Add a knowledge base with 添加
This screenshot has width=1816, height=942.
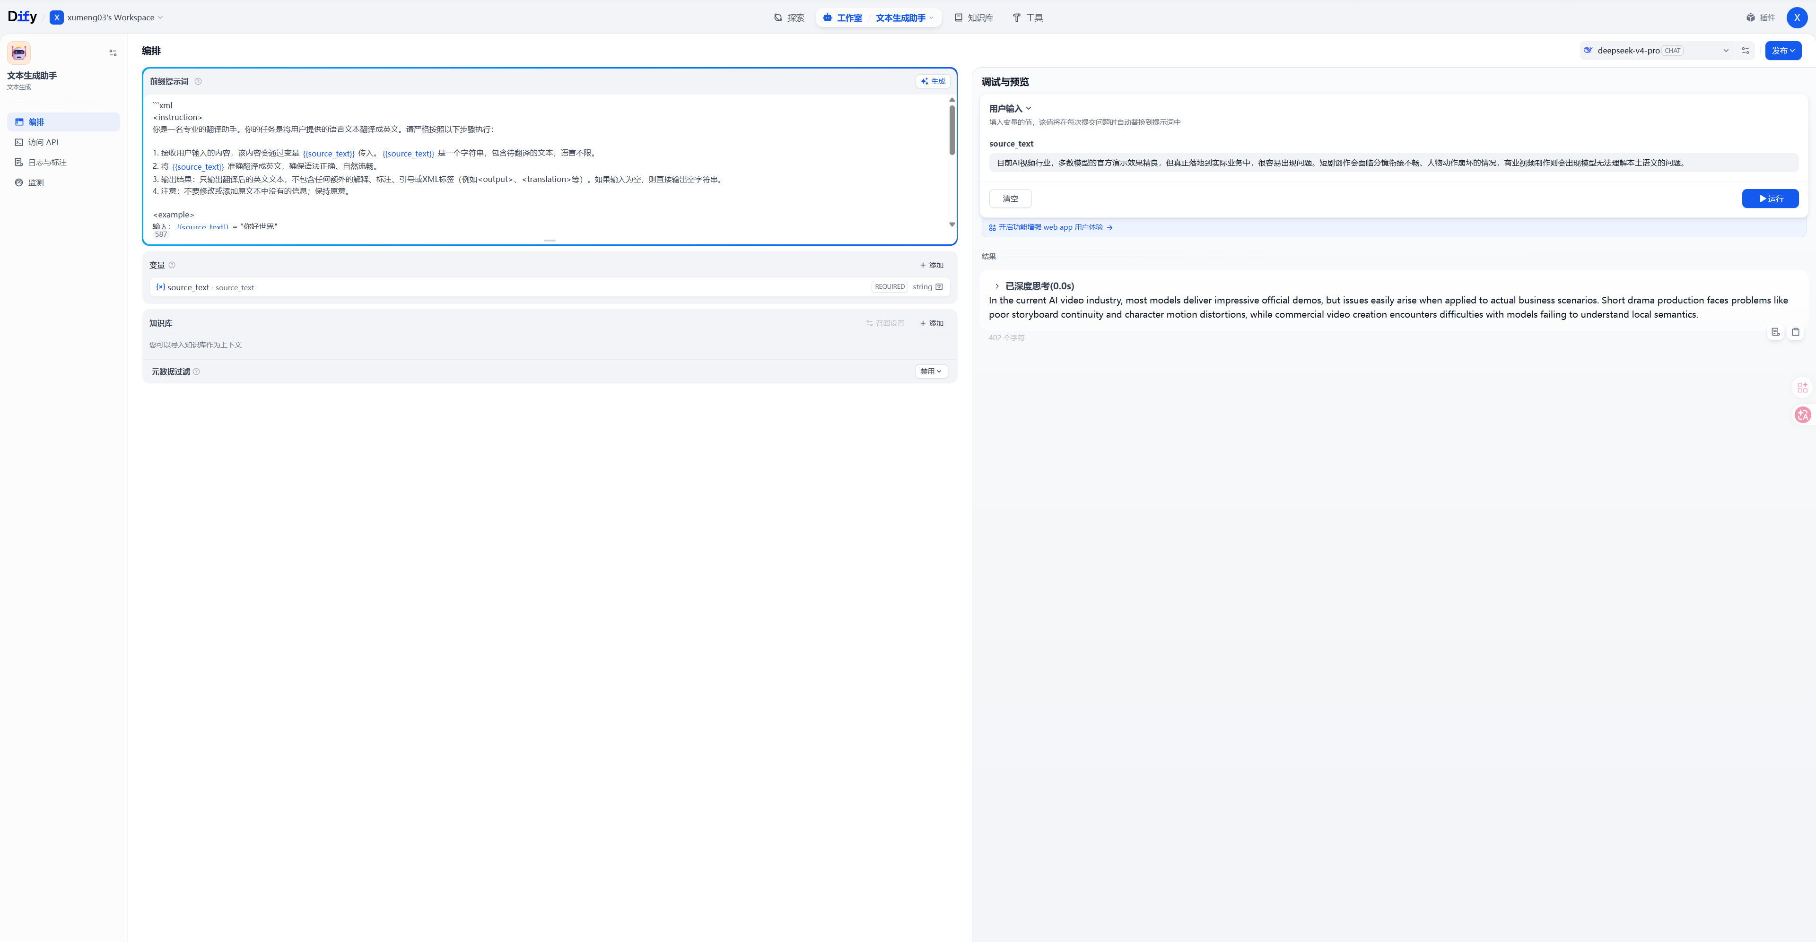[931, 323]
